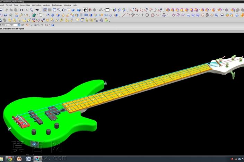Screen dimensions: 244x162
Task: Click the first purple diamond surface icon
Action: point(173,15)
